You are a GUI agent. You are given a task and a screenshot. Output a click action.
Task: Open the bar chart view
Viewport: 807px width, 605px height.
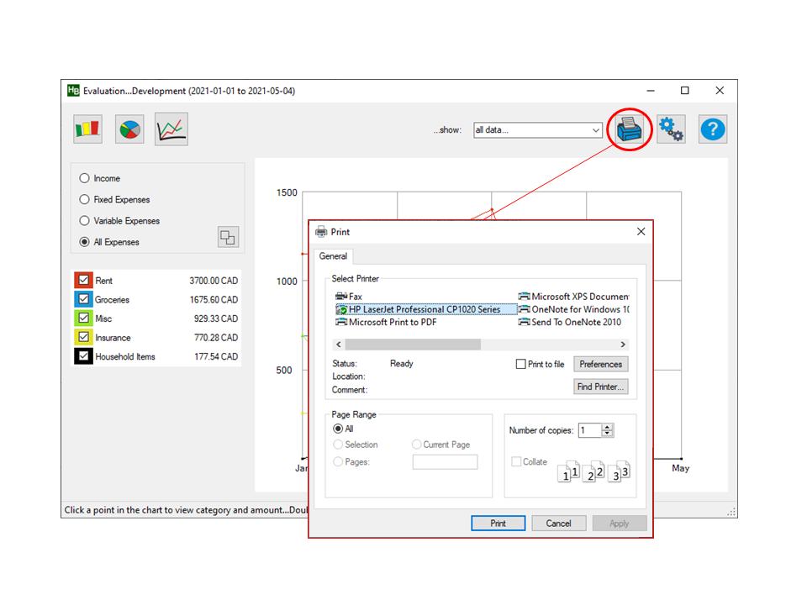tap(88, 129)
